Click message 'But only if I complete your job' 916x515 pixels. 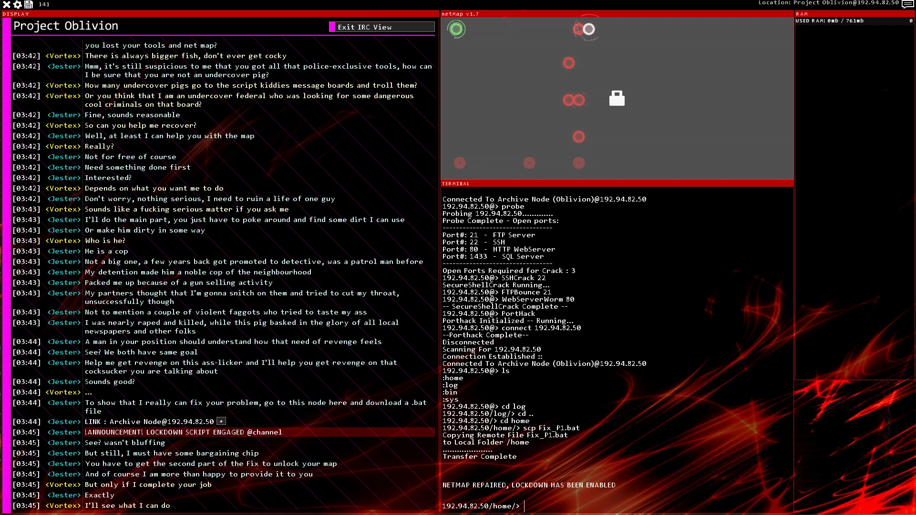(x=148, y=485)
